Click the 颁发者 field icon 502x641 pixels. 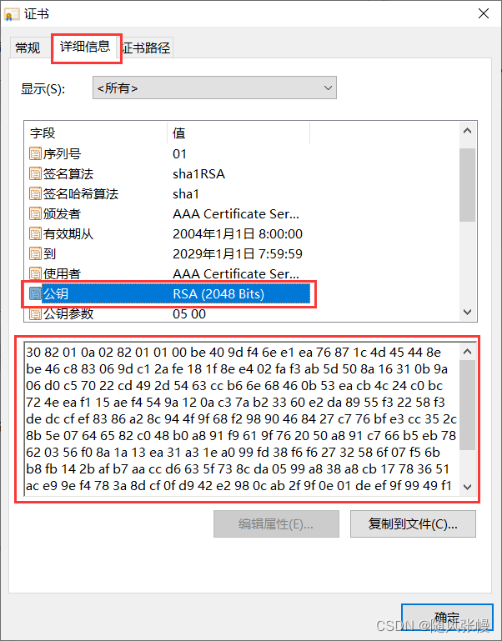(x=36, y=213)
